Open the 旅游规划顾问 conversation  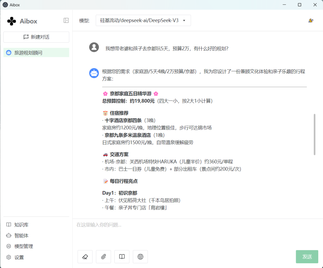click(x=36, y=53)
